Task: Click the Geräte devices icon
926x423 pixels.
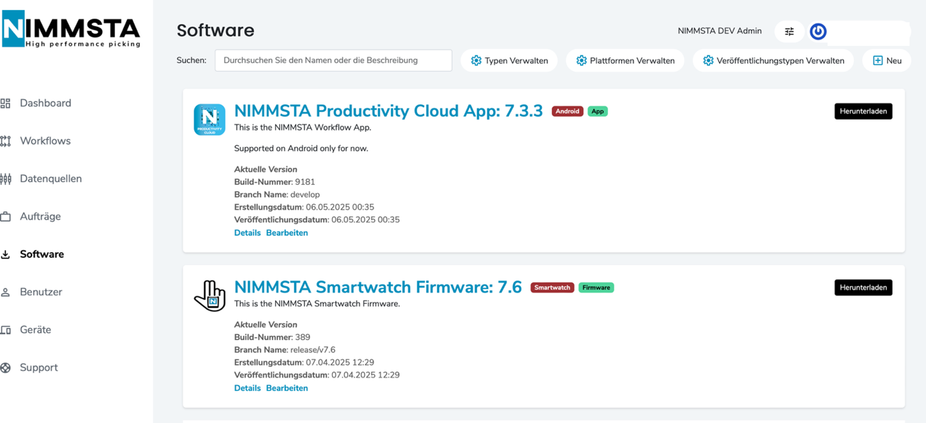Action: 5,330
